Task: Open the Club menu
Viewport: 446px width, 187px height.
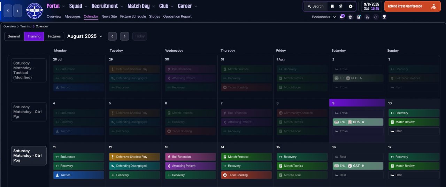Action: (x=166, y=6)
